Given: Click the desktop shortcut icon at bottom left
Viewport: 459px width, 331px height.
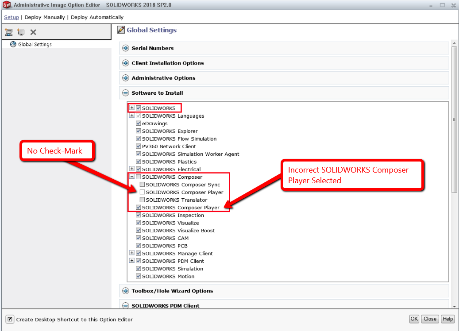Looking at the screenshot, I should click(10, 319).
